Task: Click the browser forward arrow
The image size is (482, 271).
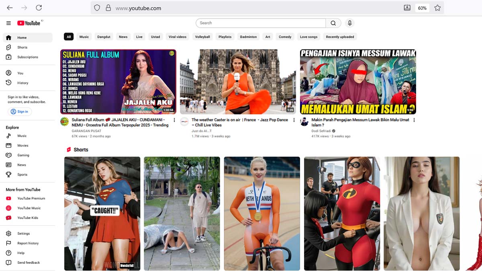Action: pos(24,8)
